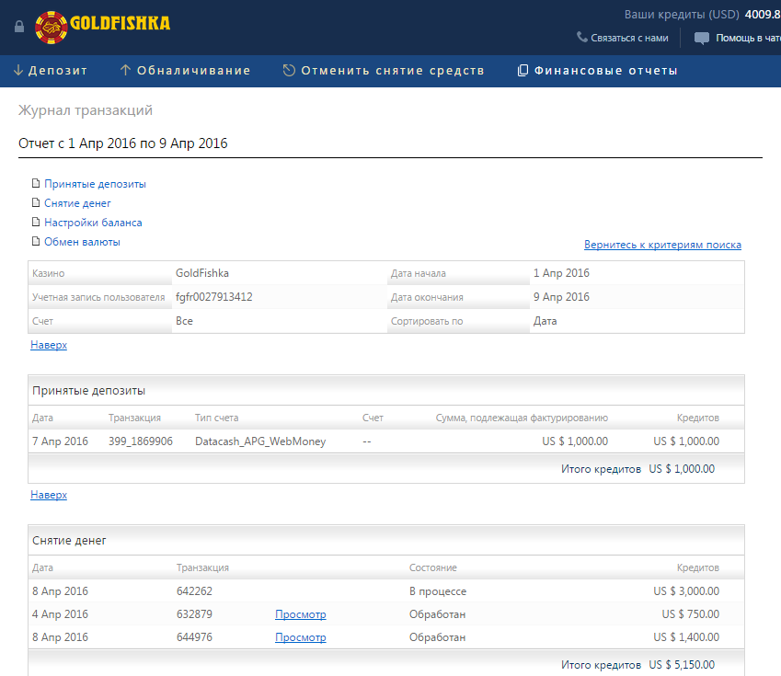The image size is (781, 676).
Task: Click the GoldFishka casino chip logo
Action: (52, 27)
